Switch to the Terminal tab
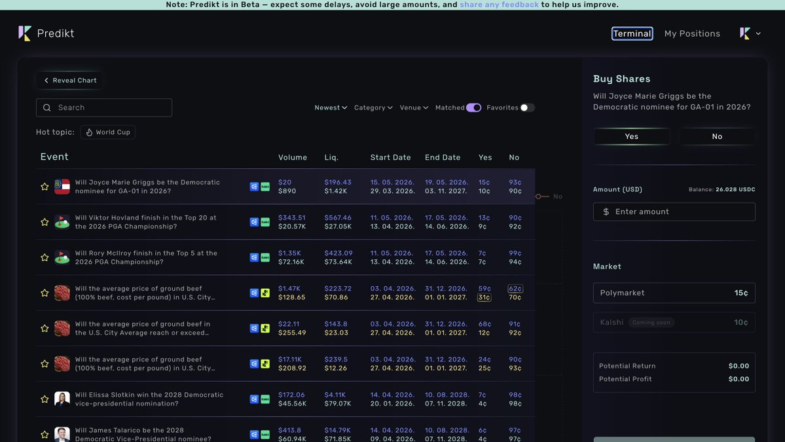Image resolution: width=785 pixels, height=442 pixels. coord(632,33)
